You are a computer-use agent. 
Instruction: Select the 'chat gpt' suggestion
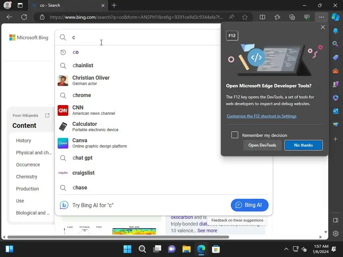tap(163, 158)
